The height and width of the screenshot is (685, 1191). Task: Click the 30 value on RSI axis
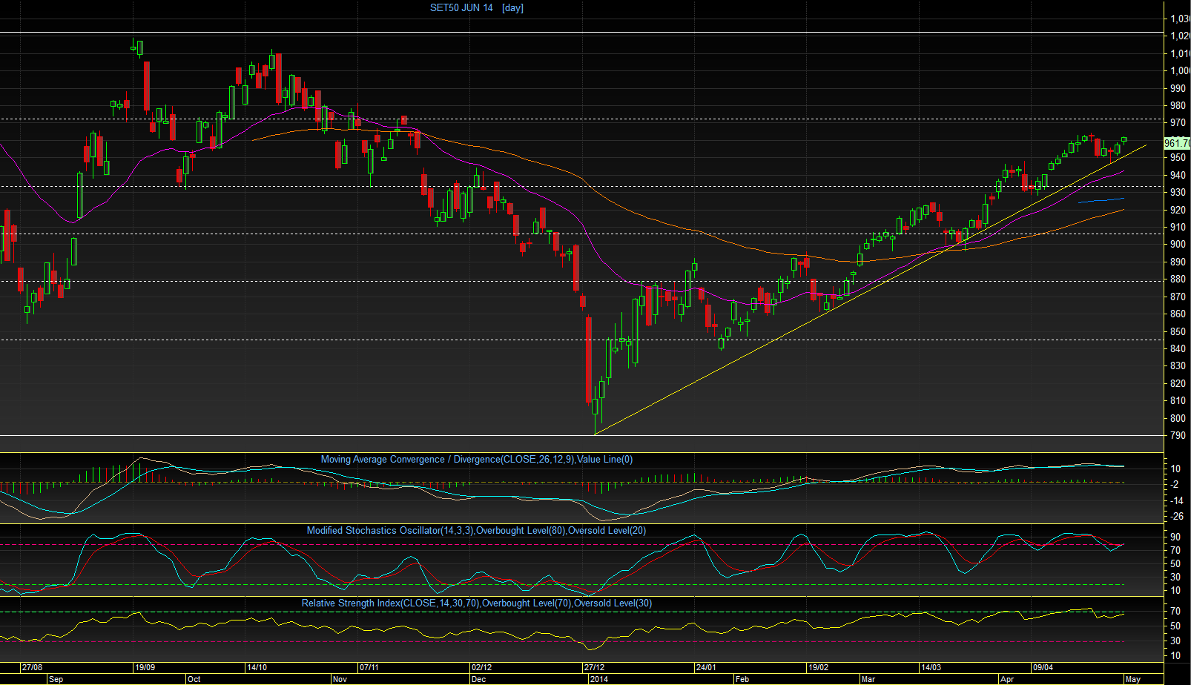1175,641
